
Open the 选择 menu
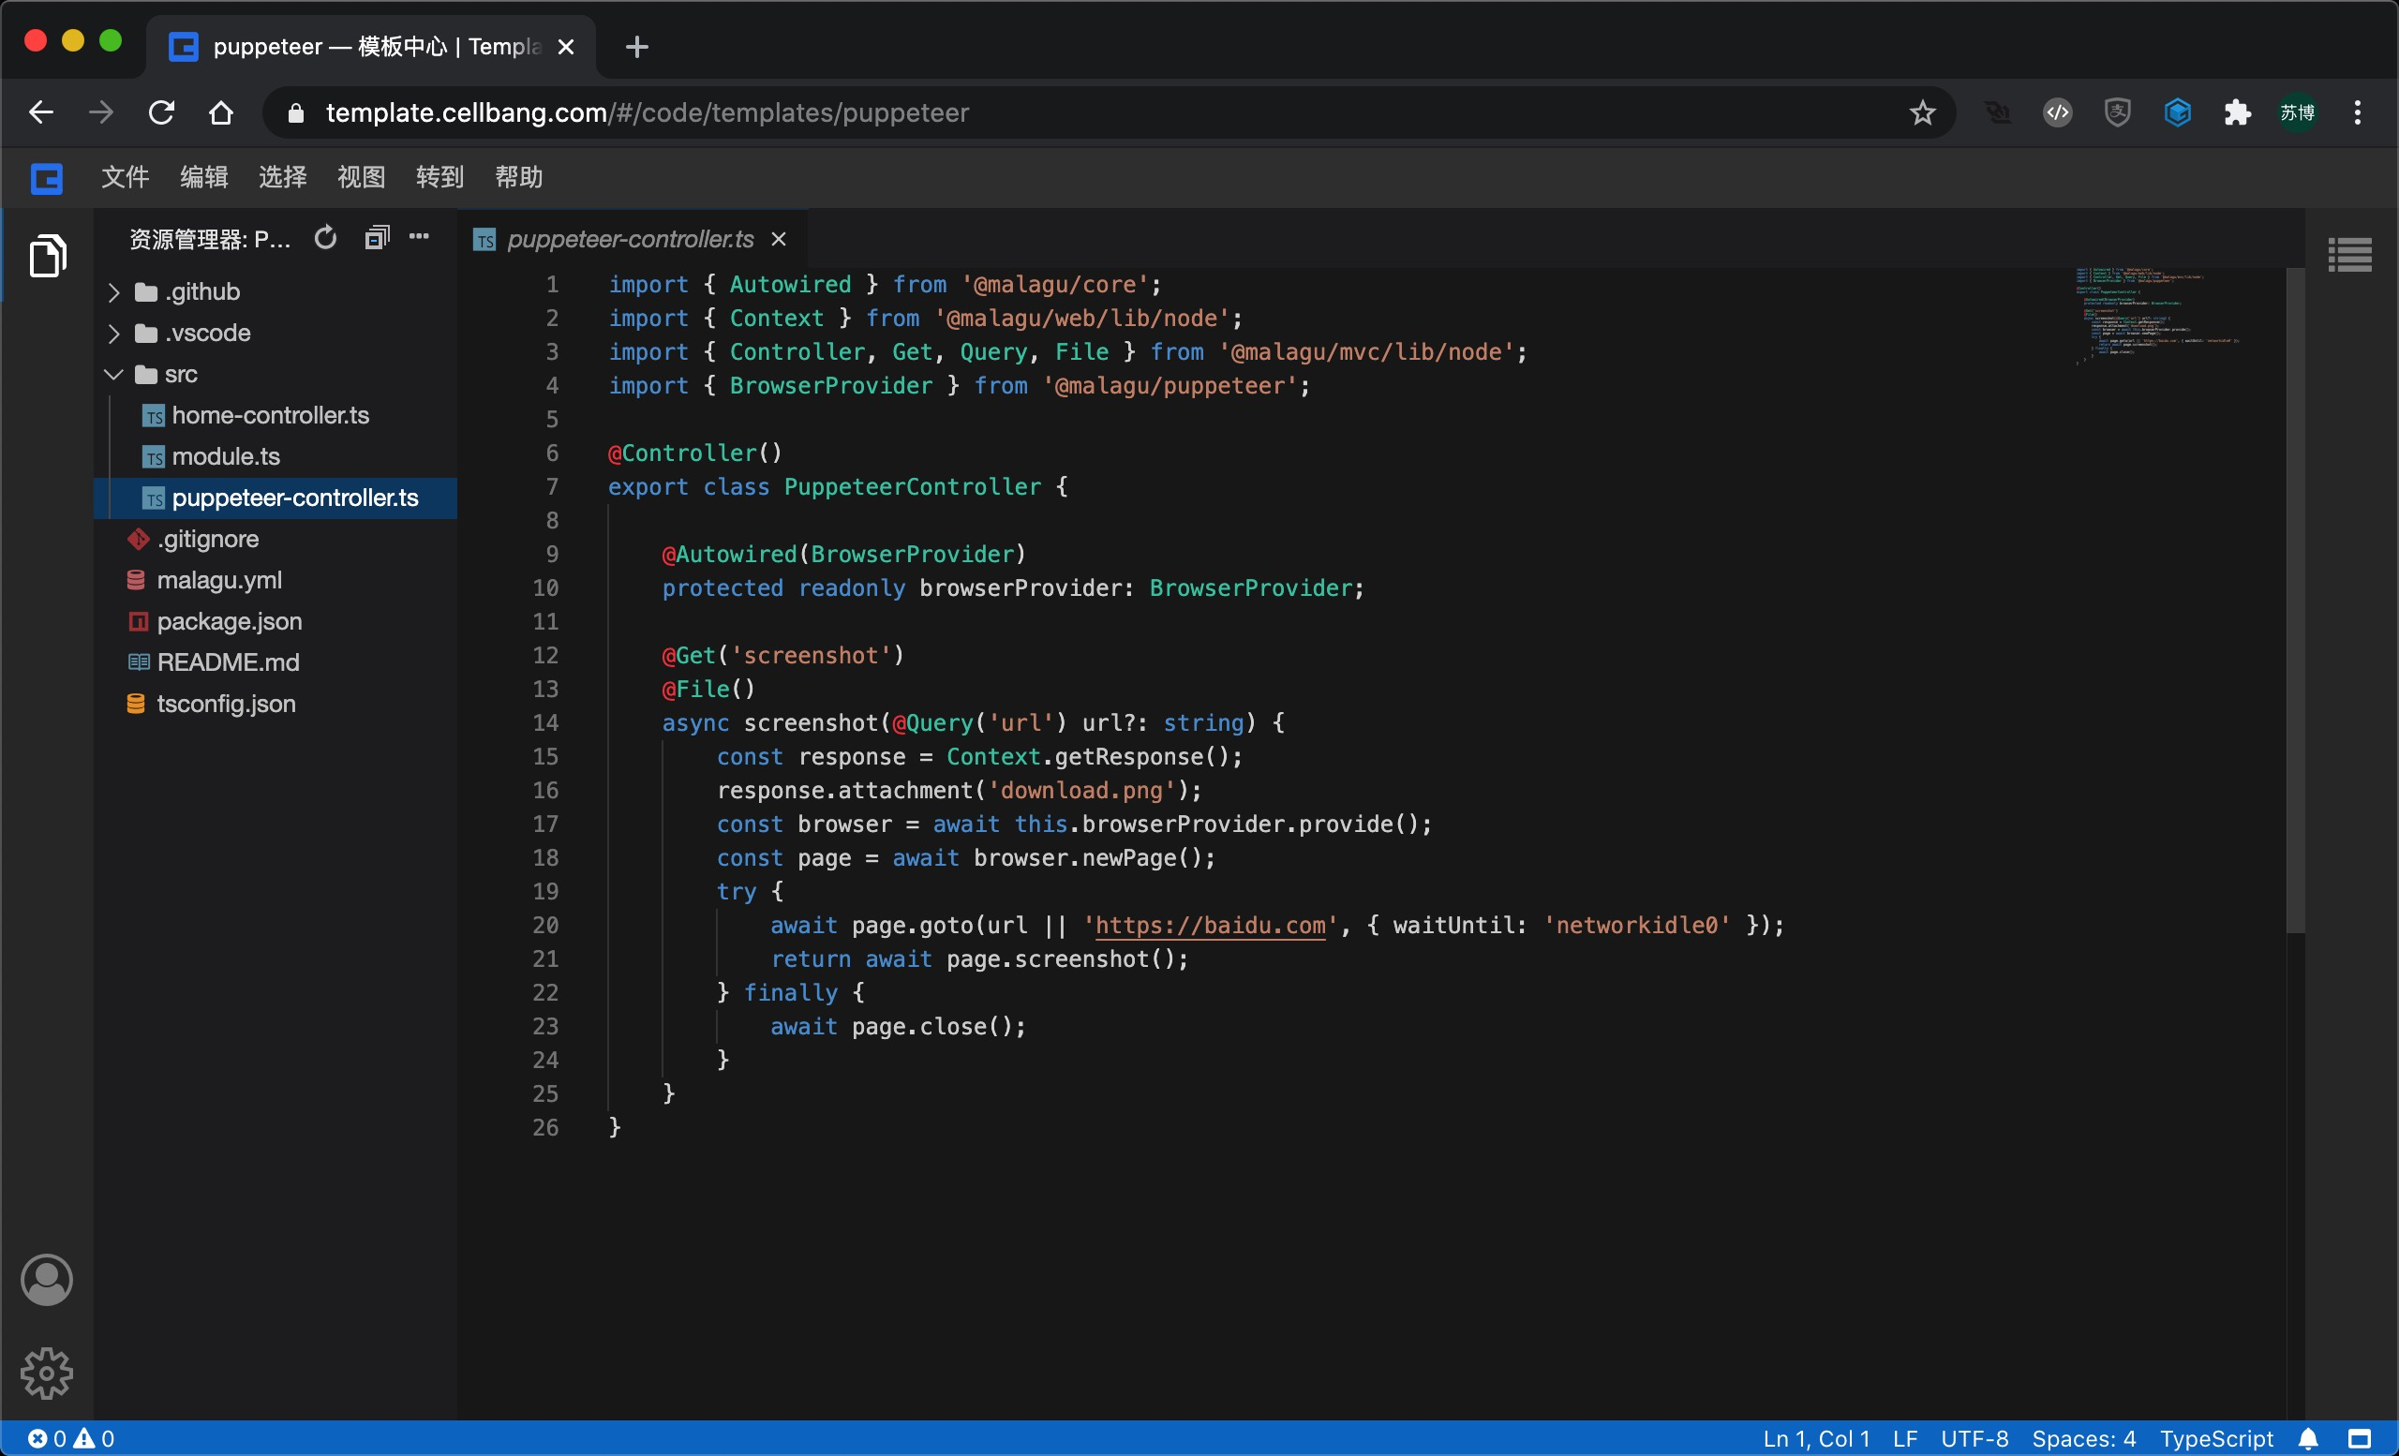pyautogui.click(x=282, y=177)
